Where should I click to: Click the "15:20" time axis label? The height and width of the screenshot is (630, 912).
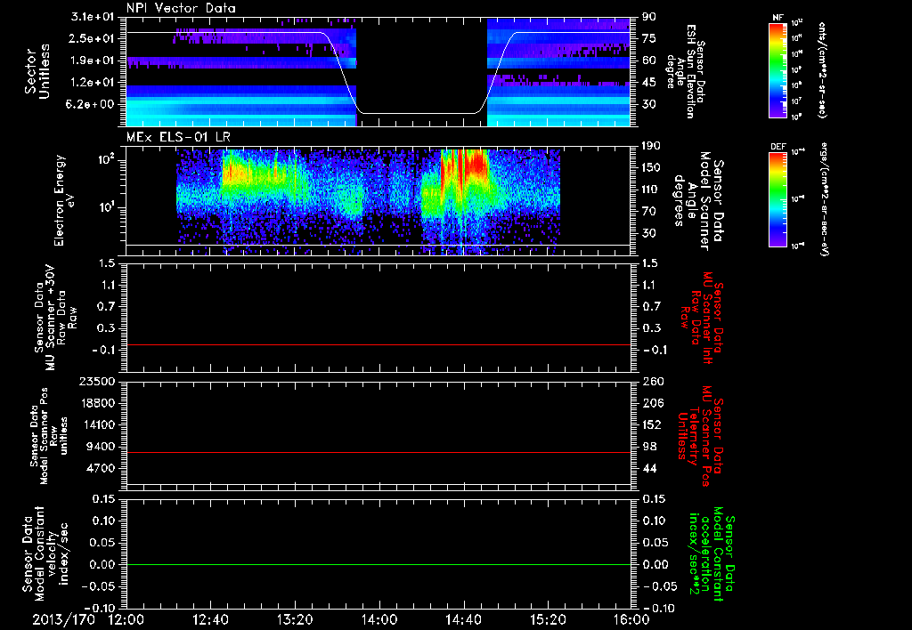[x=548, y=619]
